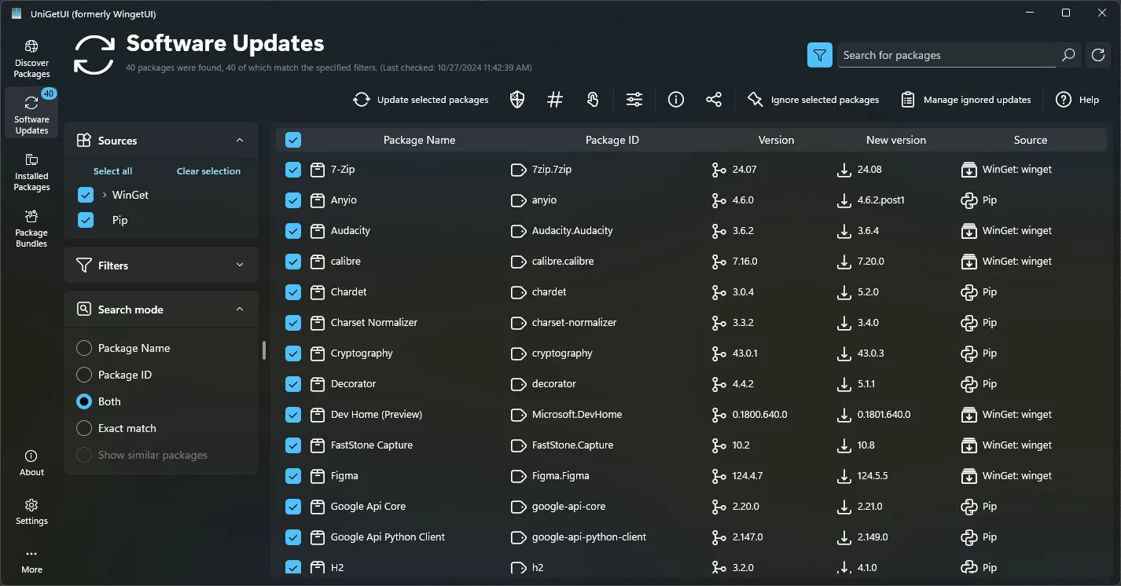Screen dimensions: 1121x586
Task: Toggle the select-all checkbox in table header
Action: 293,140
